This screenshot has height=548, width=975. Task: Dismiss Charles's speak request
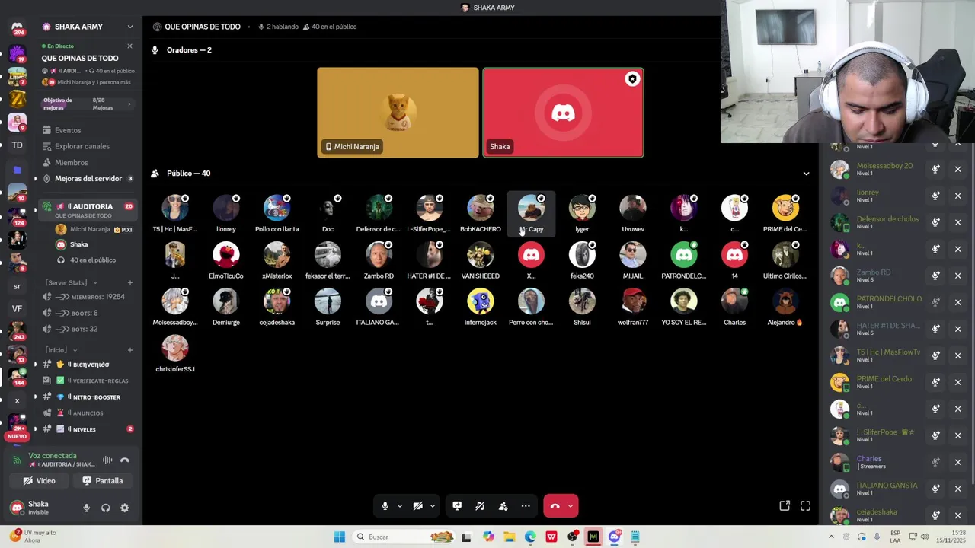[958, 462]
